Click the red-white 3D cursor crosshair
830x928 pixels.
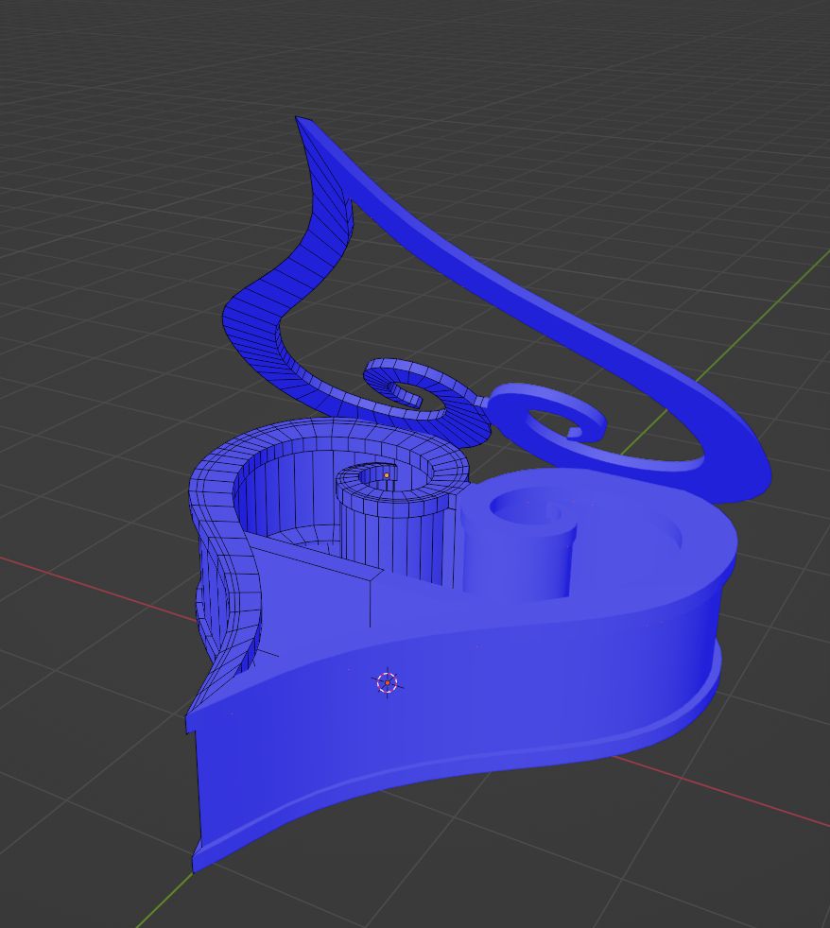(x=388, y=683)
